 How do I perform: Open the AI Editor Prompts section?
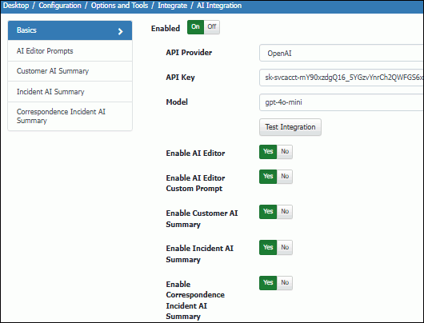(70, 51)
